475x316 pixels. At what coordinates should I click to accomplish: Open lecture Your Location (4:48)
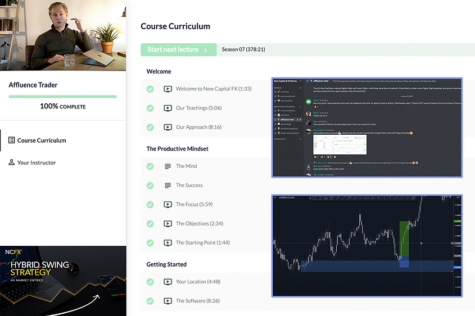pos(198,282)
